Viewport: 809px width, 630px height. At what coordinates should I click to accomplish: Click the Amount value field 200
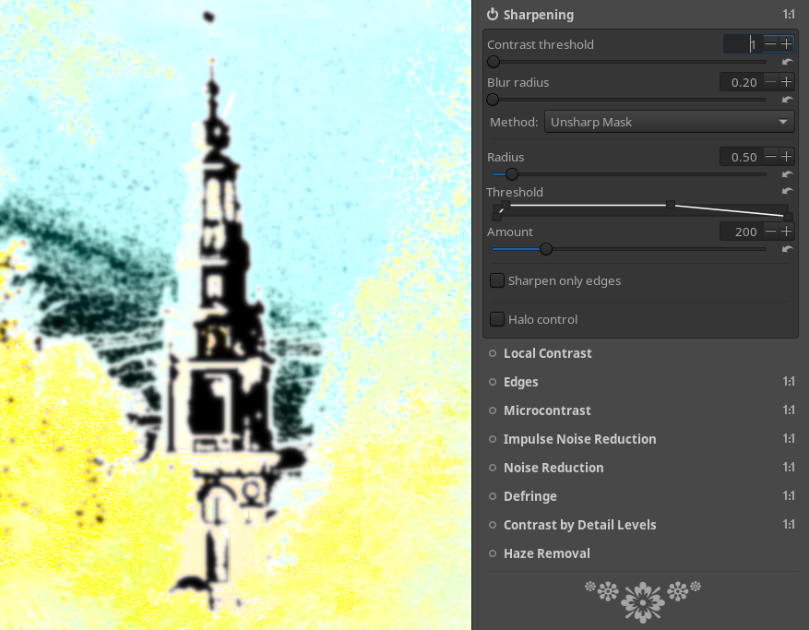tap(742, 232)
